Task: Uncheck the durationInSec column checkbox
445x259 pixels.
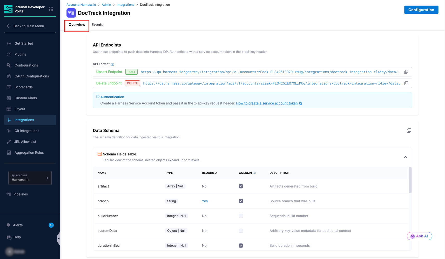Action: pos(241,245)
